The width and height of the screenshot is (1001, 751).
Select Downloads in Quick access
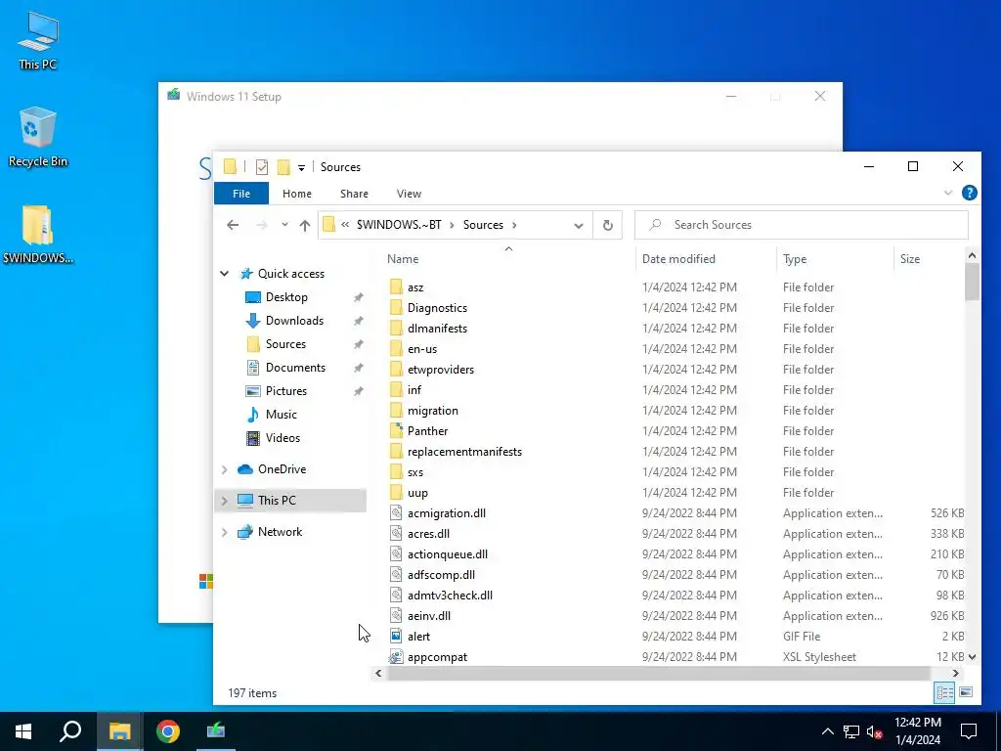294,321
